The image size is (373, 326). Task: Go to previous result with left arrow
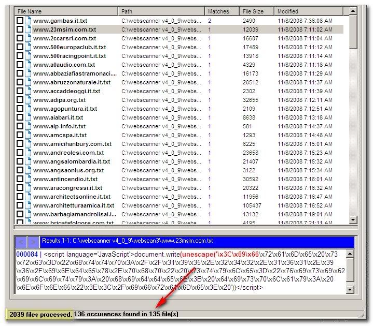21,241
